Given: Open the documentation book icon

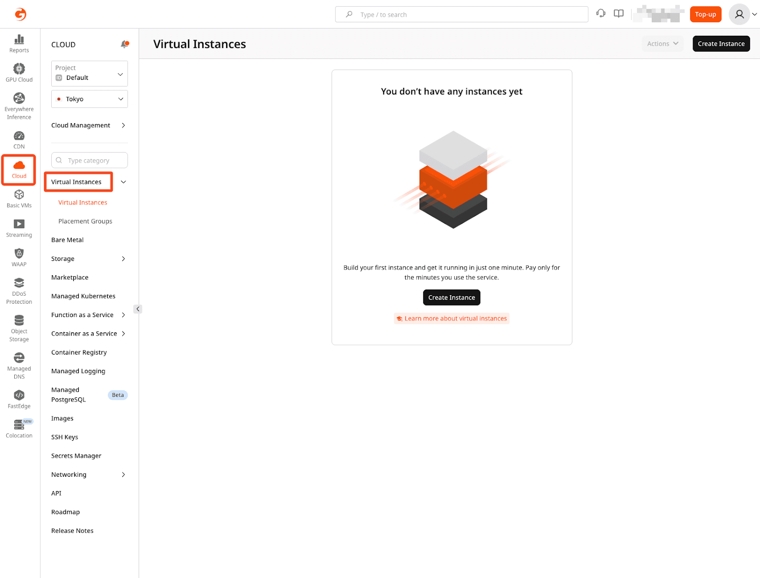Looking at the screenshot, I should [x=618, y=14].
